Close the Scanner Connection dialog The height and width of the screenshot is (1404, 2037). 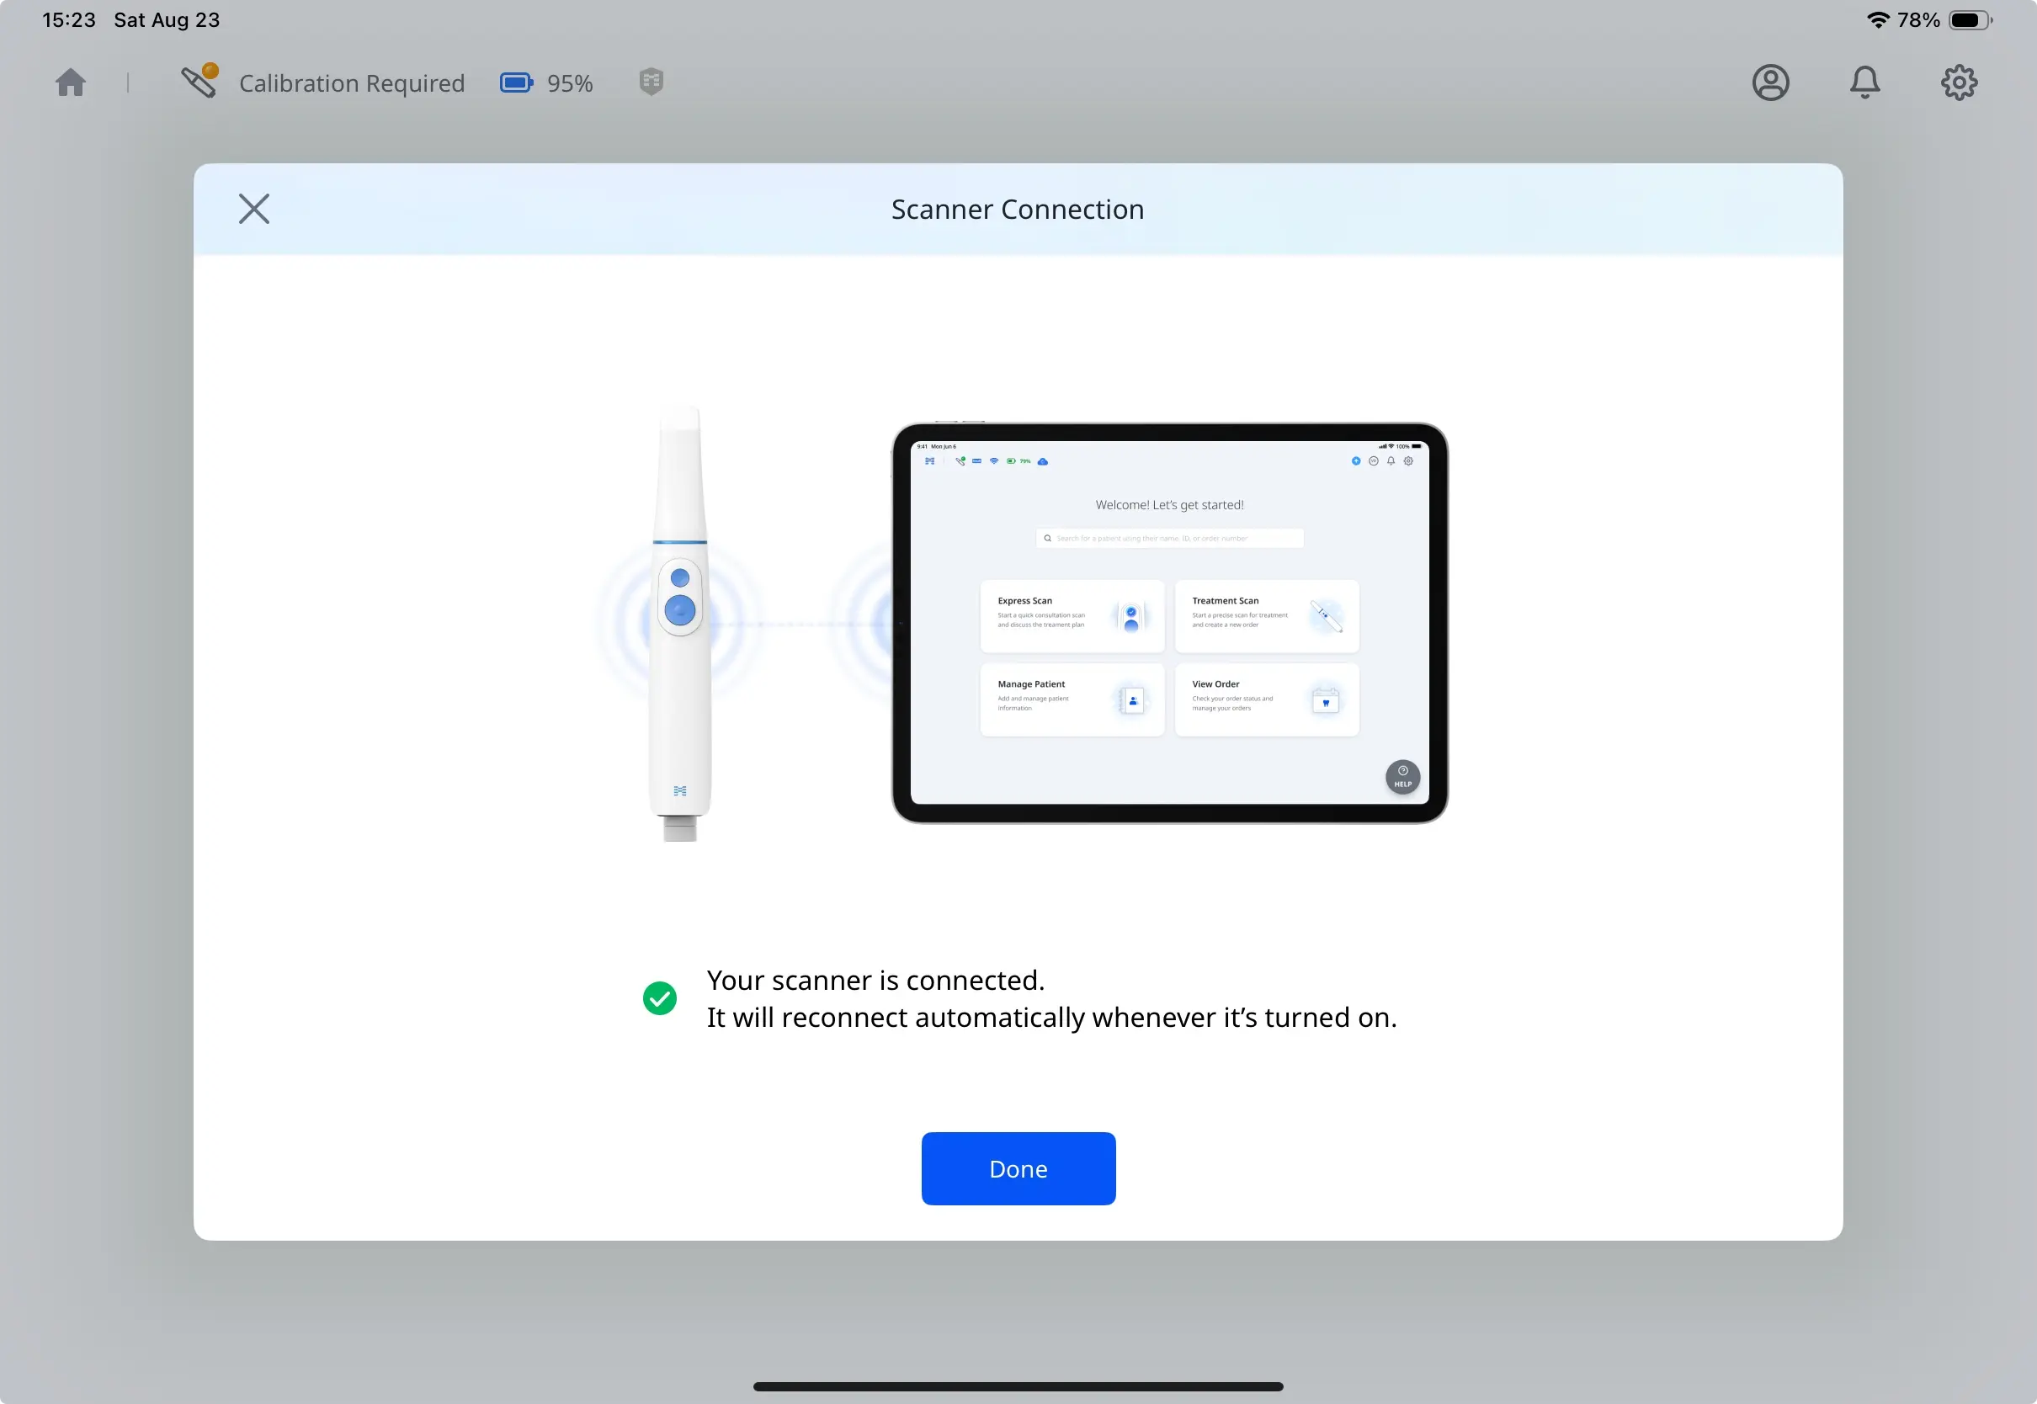pos(253,209)
